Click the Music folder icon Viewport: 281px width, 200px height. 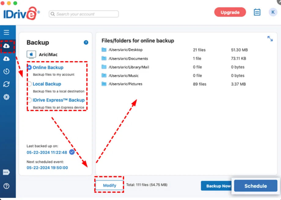pyautogui.click(x=104, y=75)
